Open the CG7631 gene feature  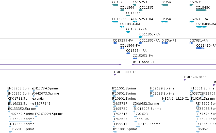click(191, 5)
